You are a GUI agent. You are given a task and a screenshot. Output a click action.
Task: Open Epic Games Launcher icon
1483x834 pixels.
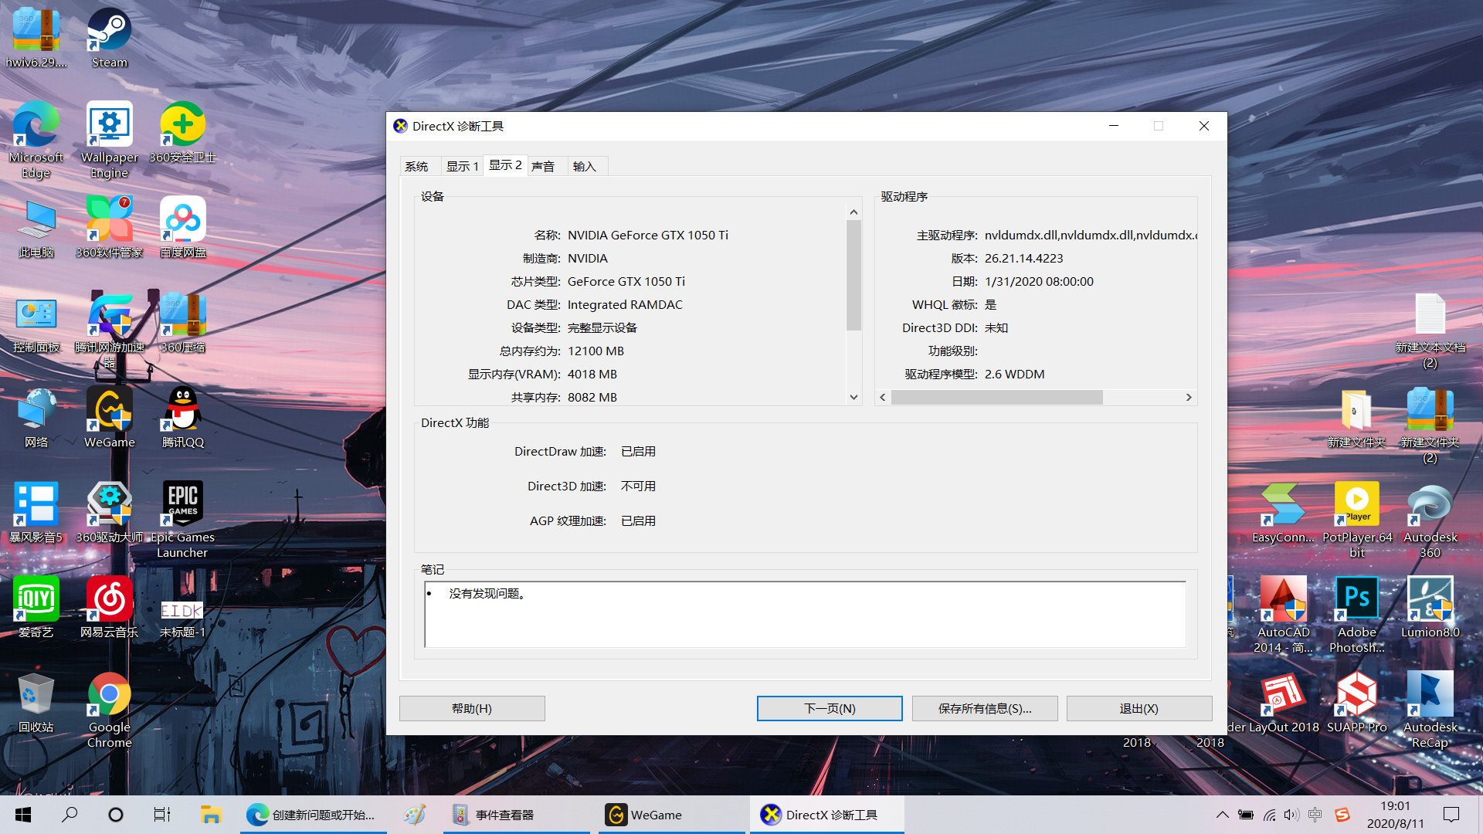(x=182, y=520)
